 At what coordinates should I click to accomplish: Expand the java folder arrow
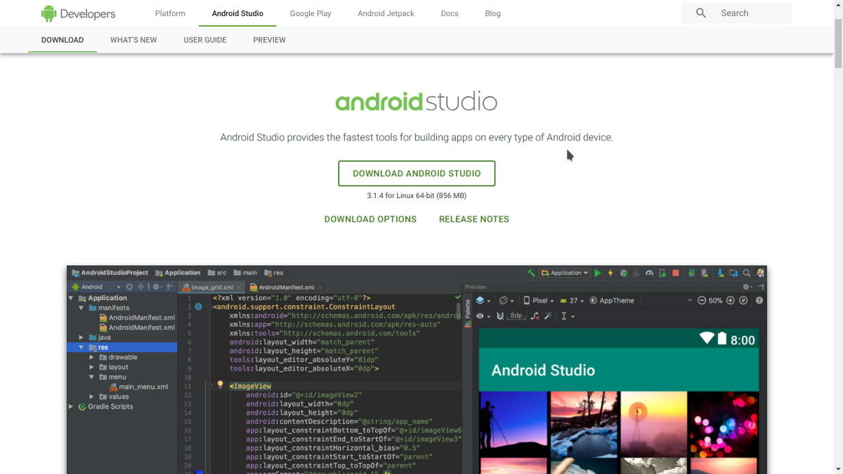point(81,337)
